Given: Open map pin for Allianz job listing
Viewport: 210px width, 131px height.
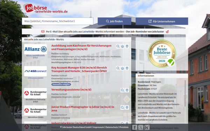Looking at the screenshot, I should coord(127,46).
